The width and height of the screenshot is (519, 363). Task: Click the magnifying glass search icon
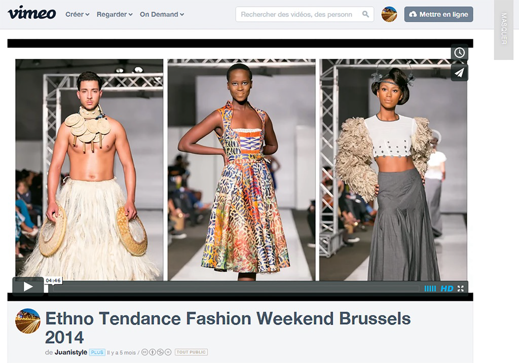(x=365, y=14)
